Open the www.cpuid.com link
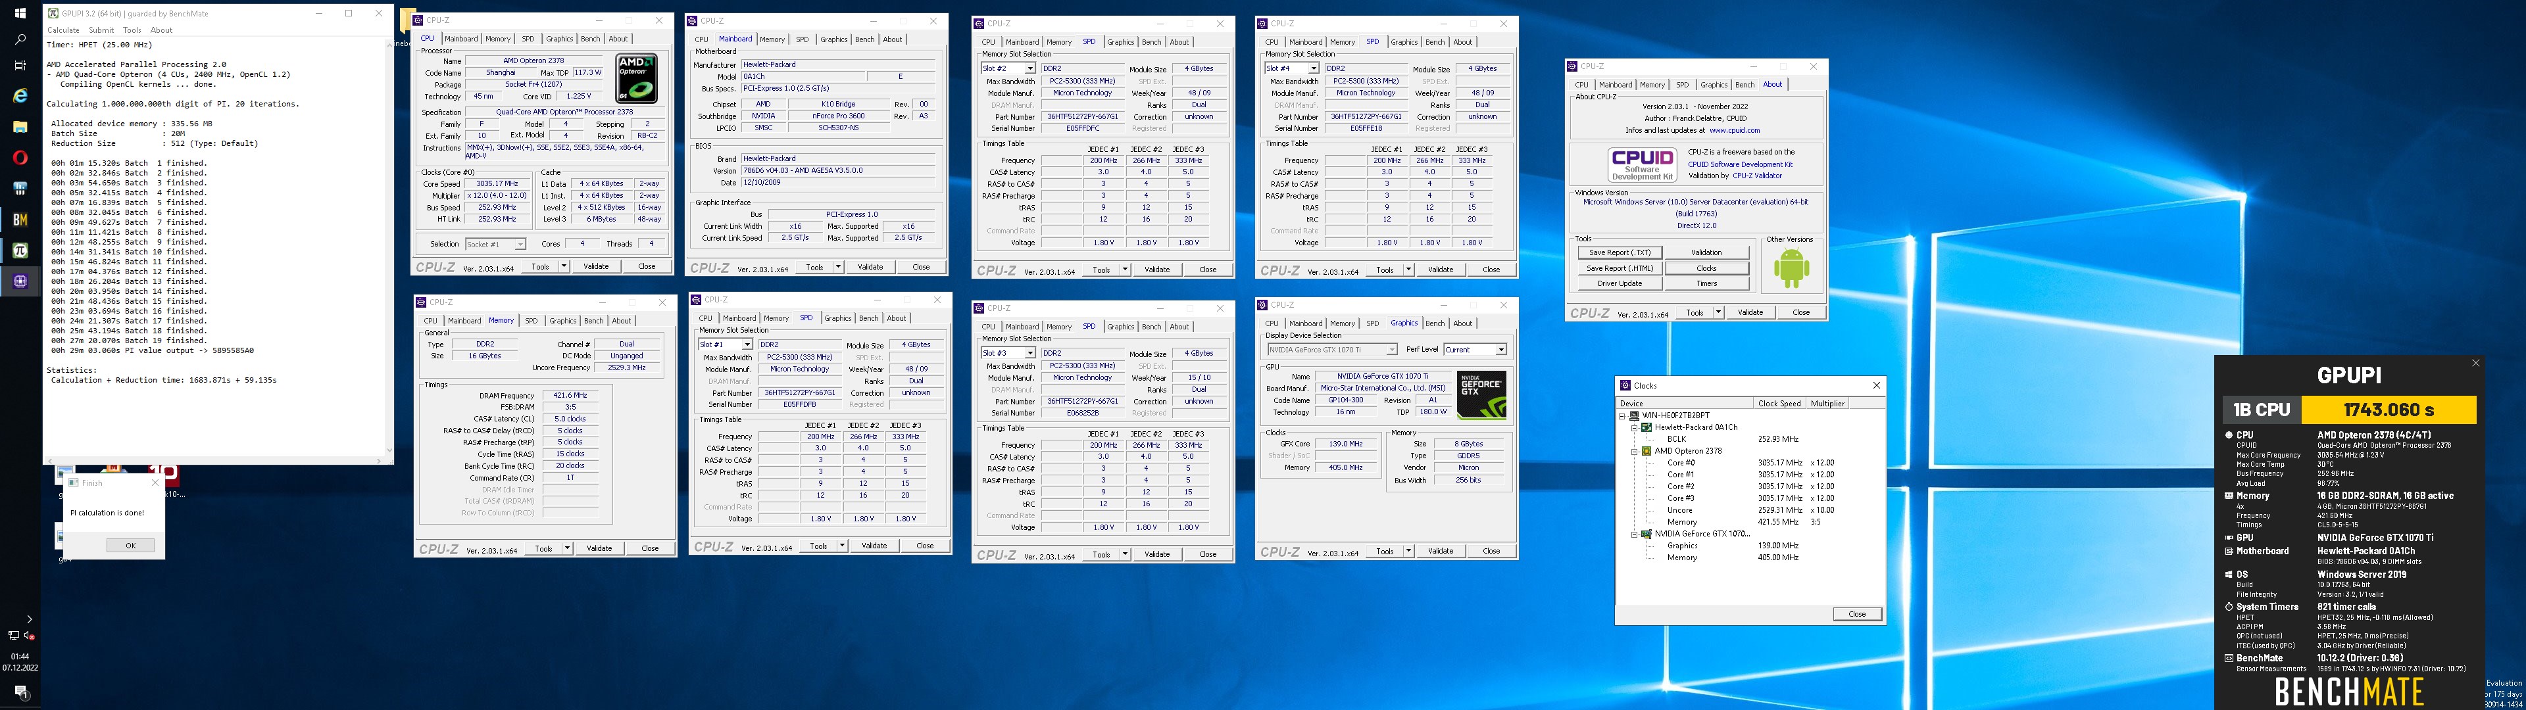 [1735, 130]
